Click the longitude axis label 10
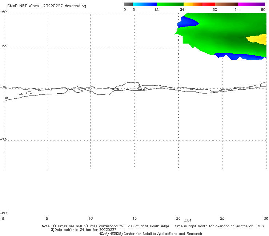The height and width of the screenshot is (236, 269). tap(91, 218)
